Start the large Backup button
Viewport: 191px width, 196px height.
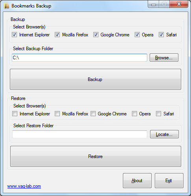(95, 79)
